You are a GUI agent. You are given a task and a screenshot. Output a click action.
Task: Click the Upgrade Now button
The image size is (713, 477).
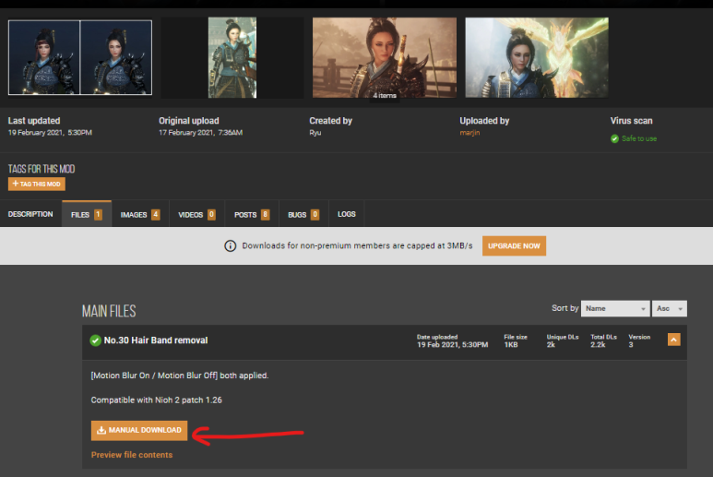[514, 246]
